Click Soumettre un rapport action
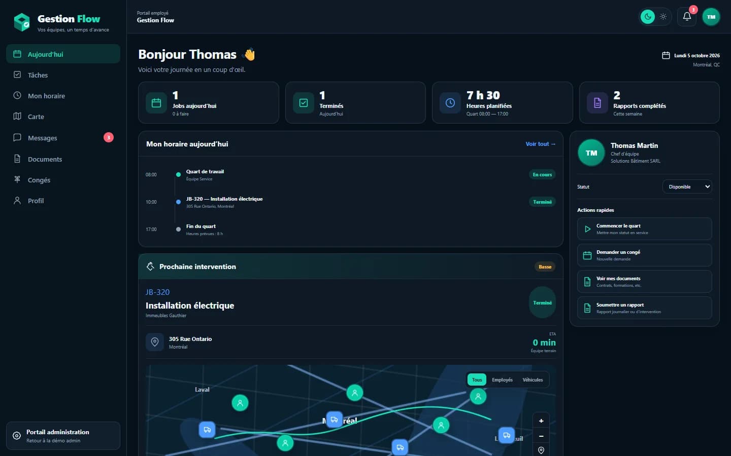 pyautogui.click(x=644, y=308)
